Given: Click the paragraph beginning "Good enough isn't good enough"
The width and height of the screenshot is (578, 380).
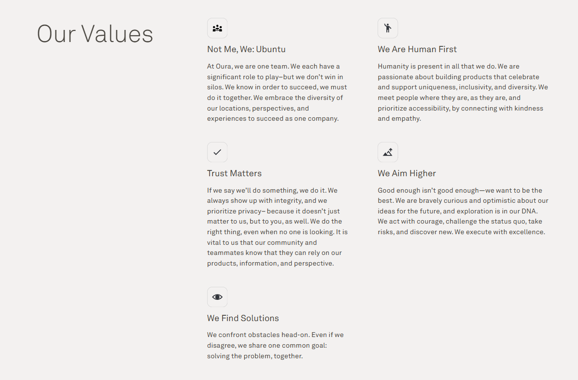Looking at the screenshot, I should 463,211.
